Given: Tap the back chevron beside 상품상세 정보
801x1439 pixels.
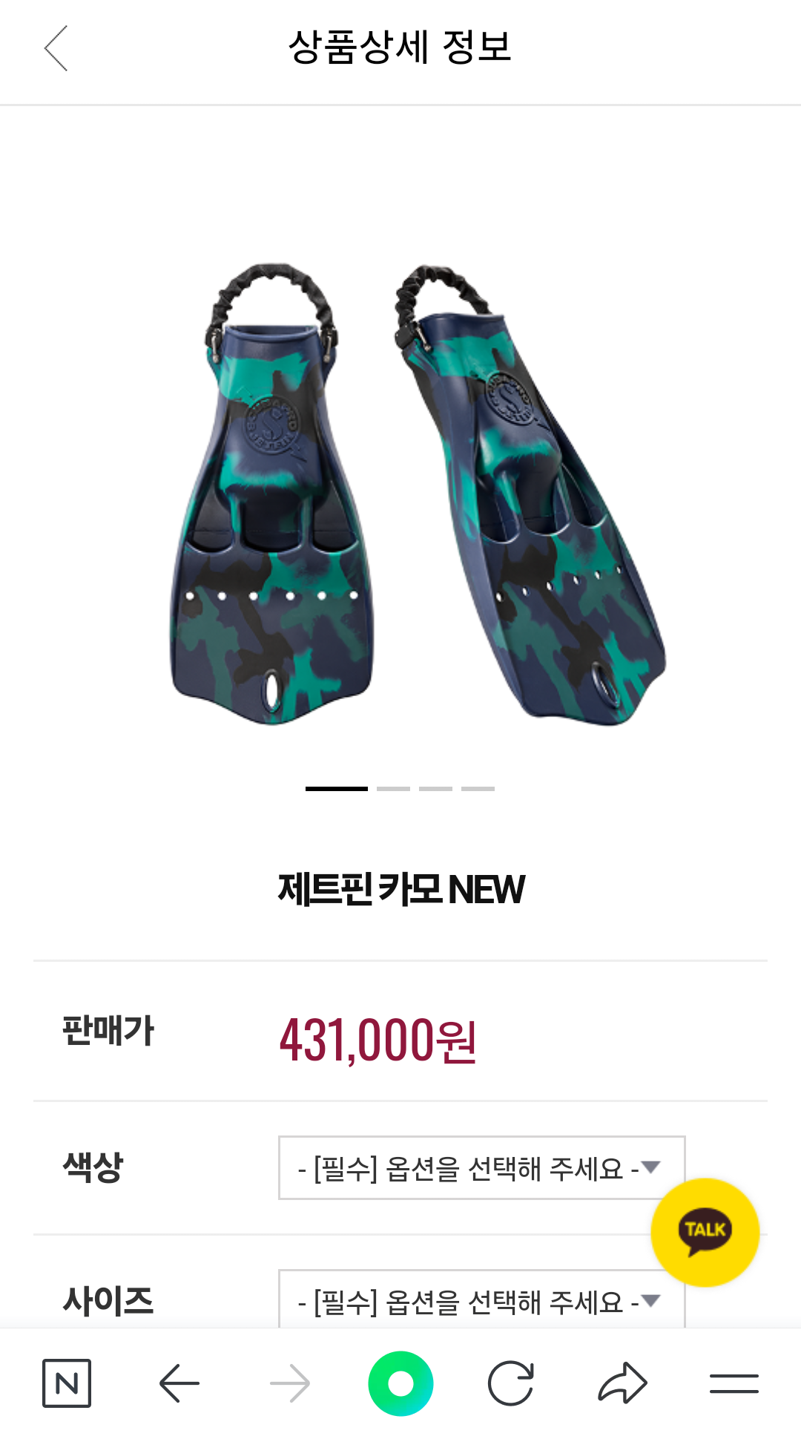Looking at the screenshot, I should click(x=56, y=48).
